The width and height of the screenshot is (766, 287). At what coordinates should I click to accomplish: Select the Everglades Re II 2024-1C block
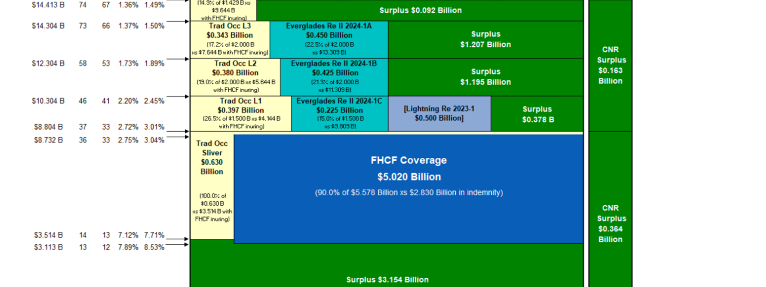(x=339, y=114)
